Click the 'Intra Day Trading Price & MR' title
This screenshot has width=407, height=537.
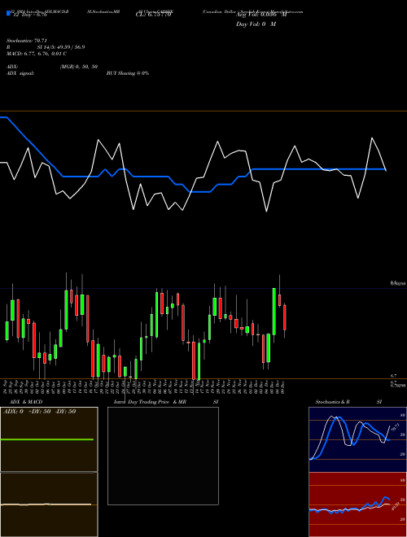point(150,402)
